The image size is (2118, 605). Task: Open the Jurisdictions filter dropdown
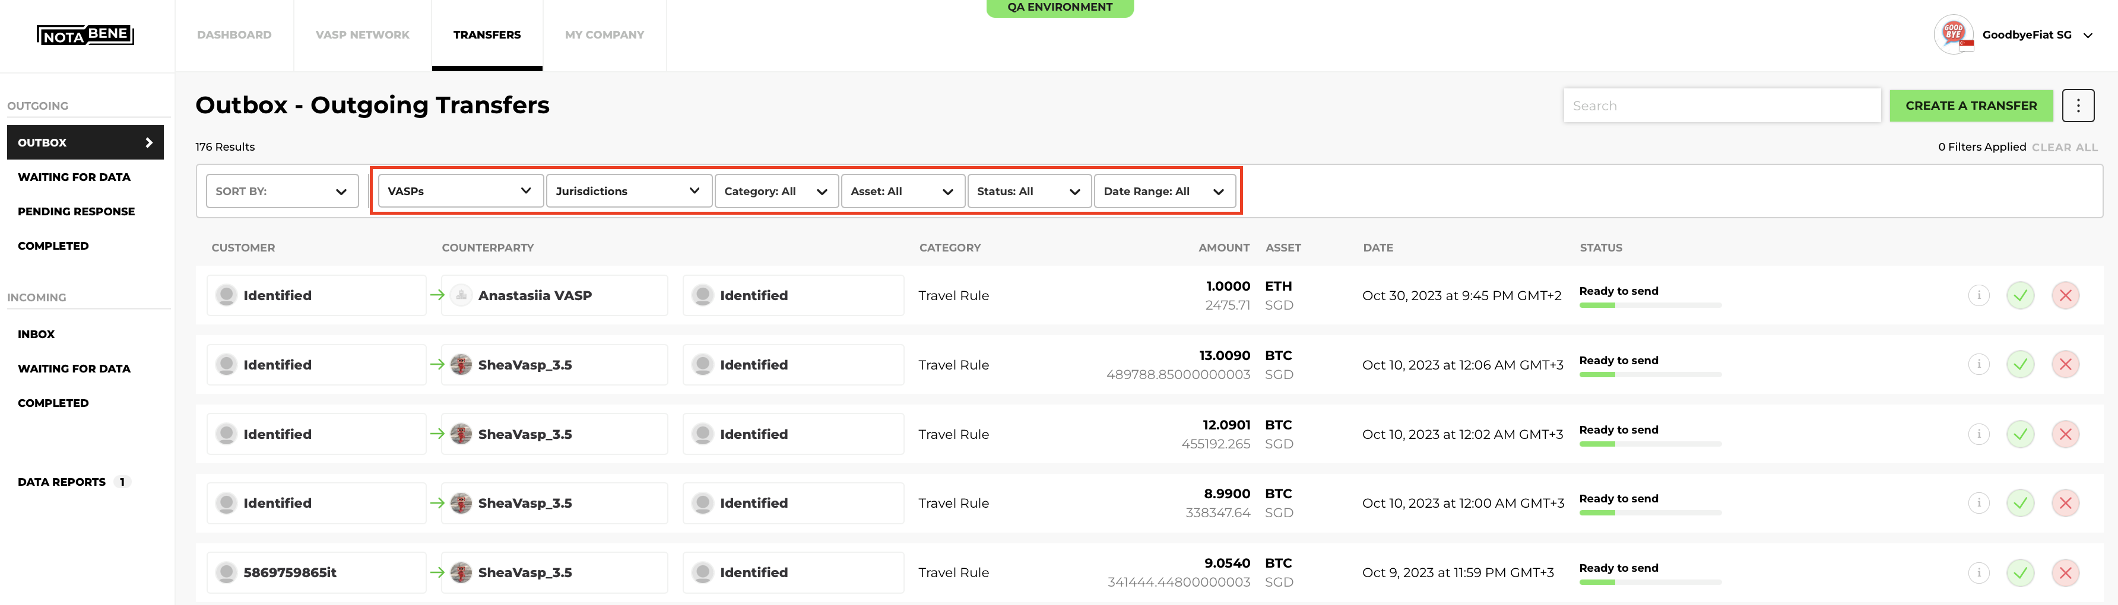point(629,191)
